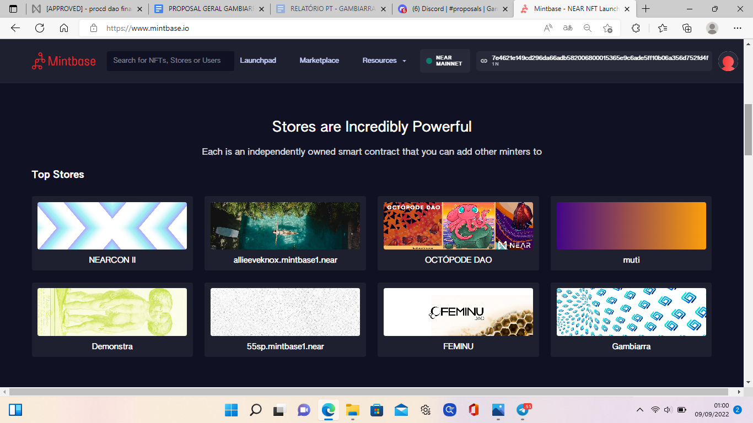Open Collections in Edge toolbar
The image size is (753, 423).
click(x=687, y=28)
